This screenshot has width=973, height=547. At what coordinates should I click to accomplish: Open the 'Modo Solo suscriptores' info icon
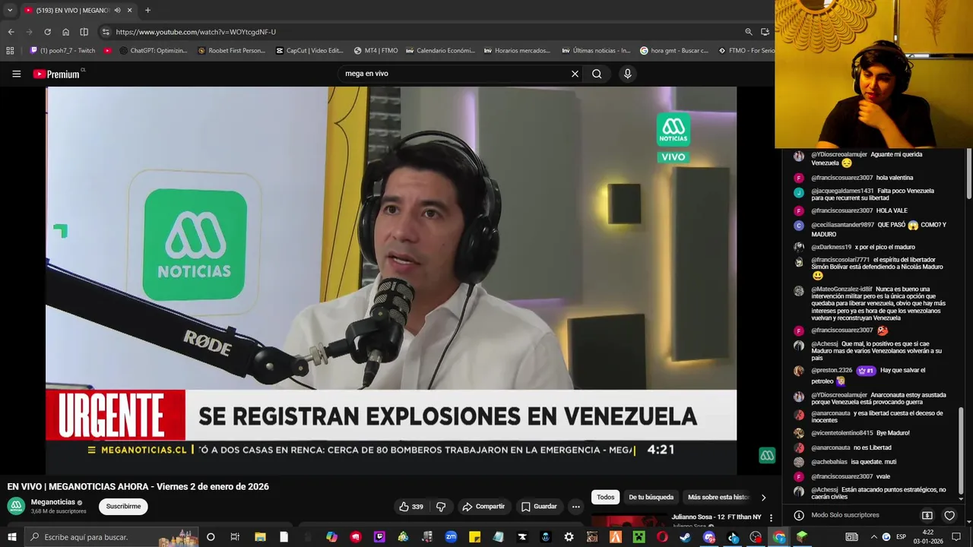799,515
